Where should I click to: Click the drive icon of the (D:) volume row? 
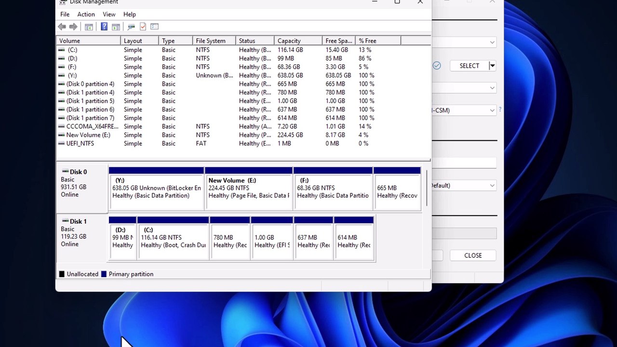62,58
